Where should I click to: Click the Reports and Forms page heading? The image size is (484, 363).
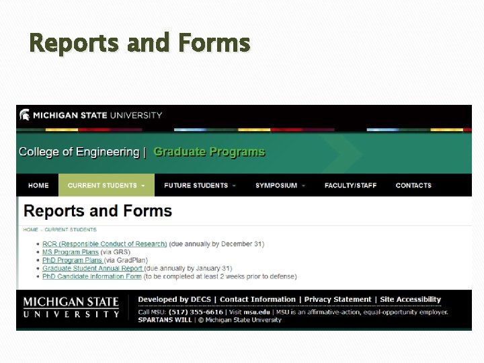(x=98, y=211)
